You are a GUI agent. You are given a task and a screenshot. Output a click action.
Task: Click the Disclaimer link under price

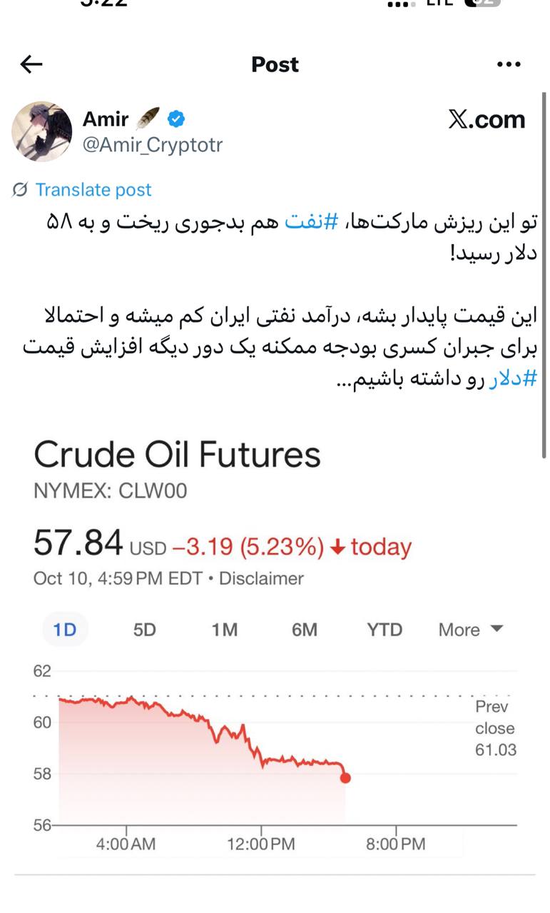coord(261,578)
